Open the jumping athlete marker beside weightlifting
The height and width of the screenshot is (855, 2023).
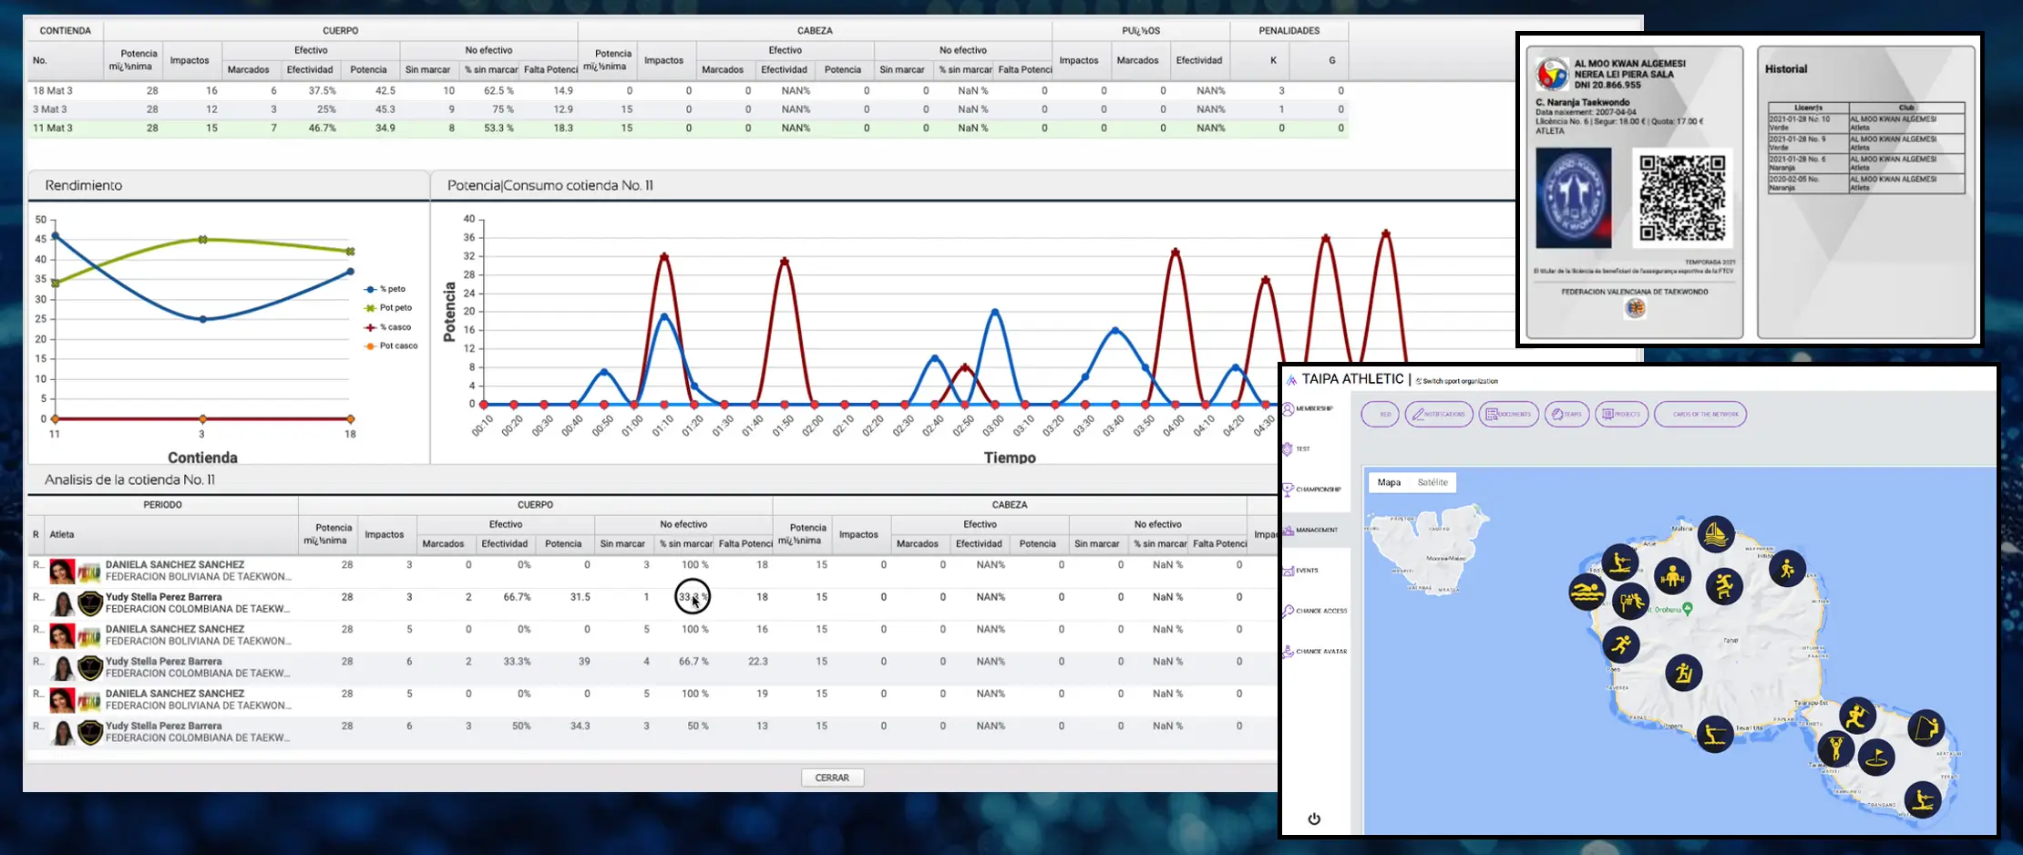point(1723,585)
